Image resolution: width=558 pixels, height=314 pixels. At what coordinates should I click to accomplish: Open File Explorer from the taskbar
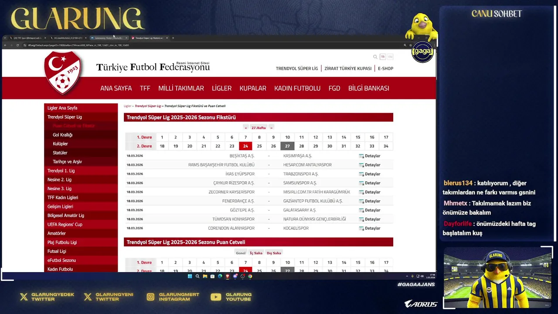coord(205,276)
